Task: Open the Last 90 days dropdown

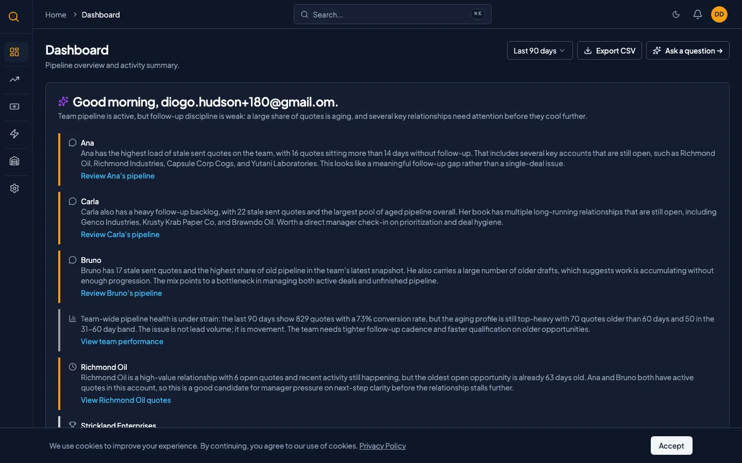Action: pyautogui.click(x=539, y=50)
